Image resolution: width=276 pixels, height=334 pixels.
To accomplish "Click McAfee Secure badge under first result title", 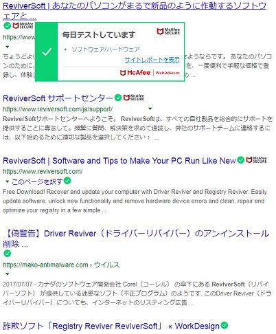I will (23, 25).
